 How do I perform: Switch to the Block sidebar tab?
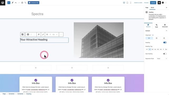click(152, 8)
